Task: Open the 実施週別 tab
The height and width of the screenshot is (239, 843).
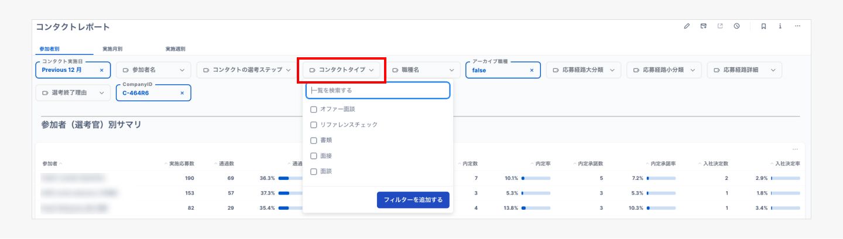Action: tap(175, 49)
